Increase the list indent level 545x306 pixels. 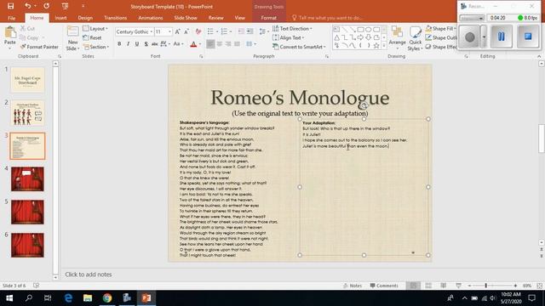[250, 31]
